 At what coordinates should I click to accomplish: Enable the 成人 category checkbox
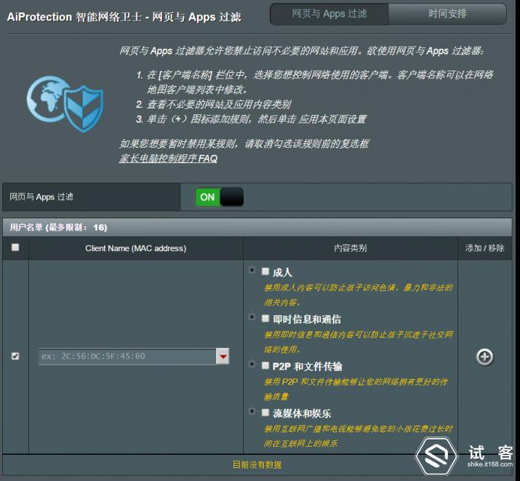(x=265, y=271)
